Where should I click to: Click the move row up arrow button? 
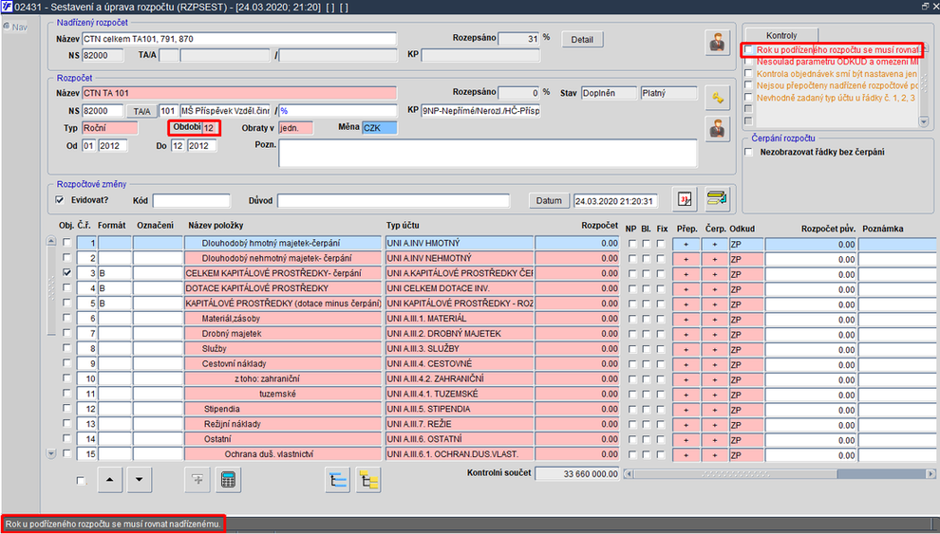(110, 480)
